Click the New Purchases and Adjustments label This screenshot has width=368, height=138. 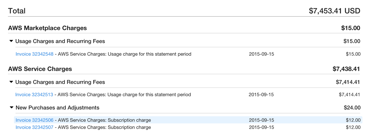tap(57, 108)
